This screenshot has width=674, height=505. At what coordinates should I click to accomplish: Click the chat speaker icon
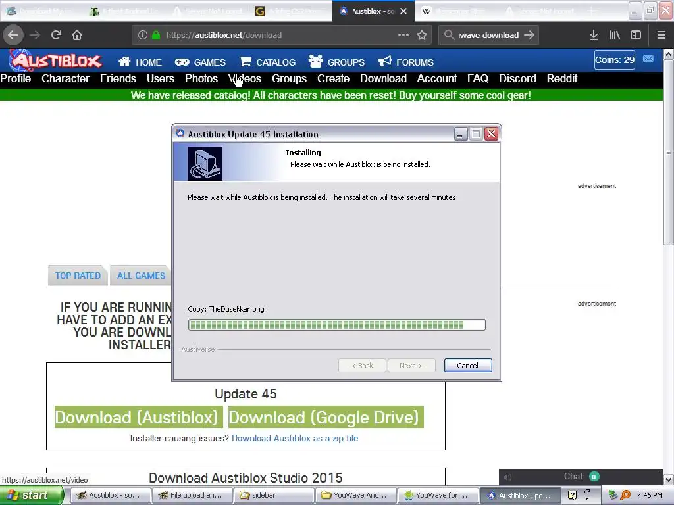click(507, 477)
